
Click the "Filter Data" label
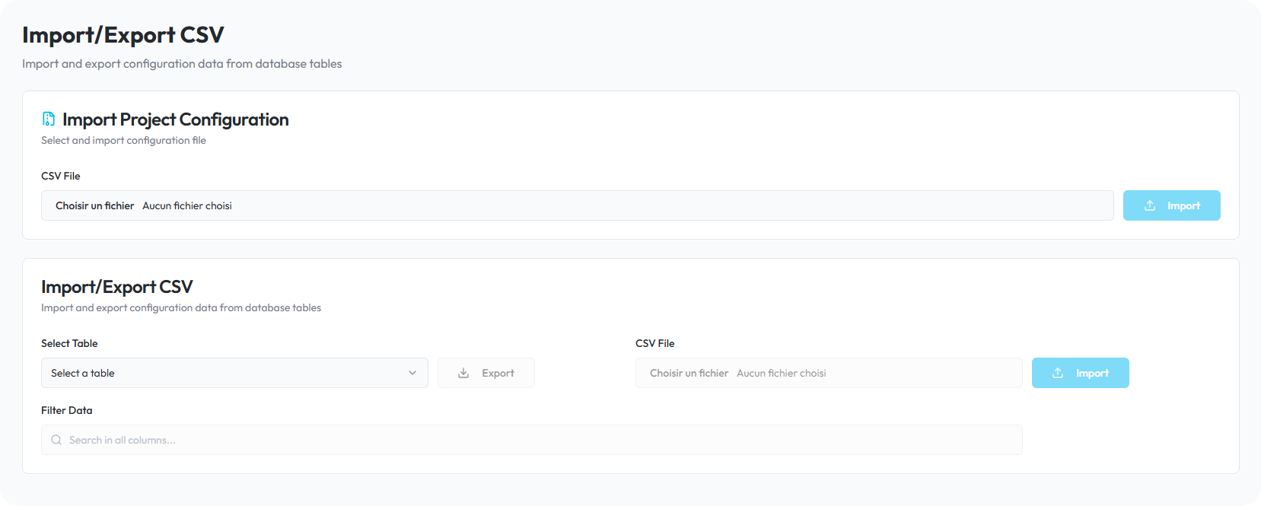coord(67,410)
